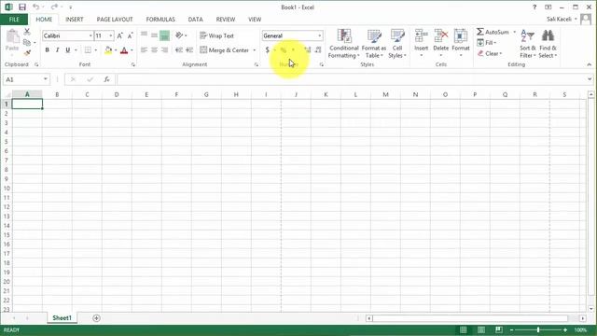This screenshot has height=336, width=597.
Task: Click the Zoom In plus button
Action: pos(565,329)
